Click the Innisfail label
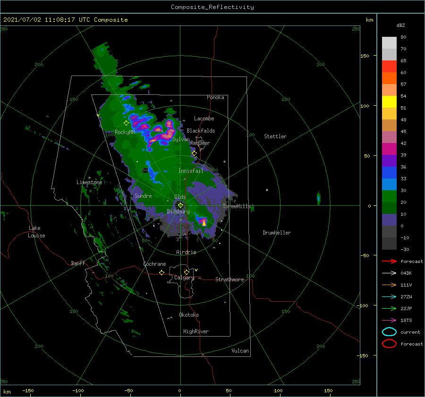This screenshot has height=397, width=425. (x=191, y=171)
